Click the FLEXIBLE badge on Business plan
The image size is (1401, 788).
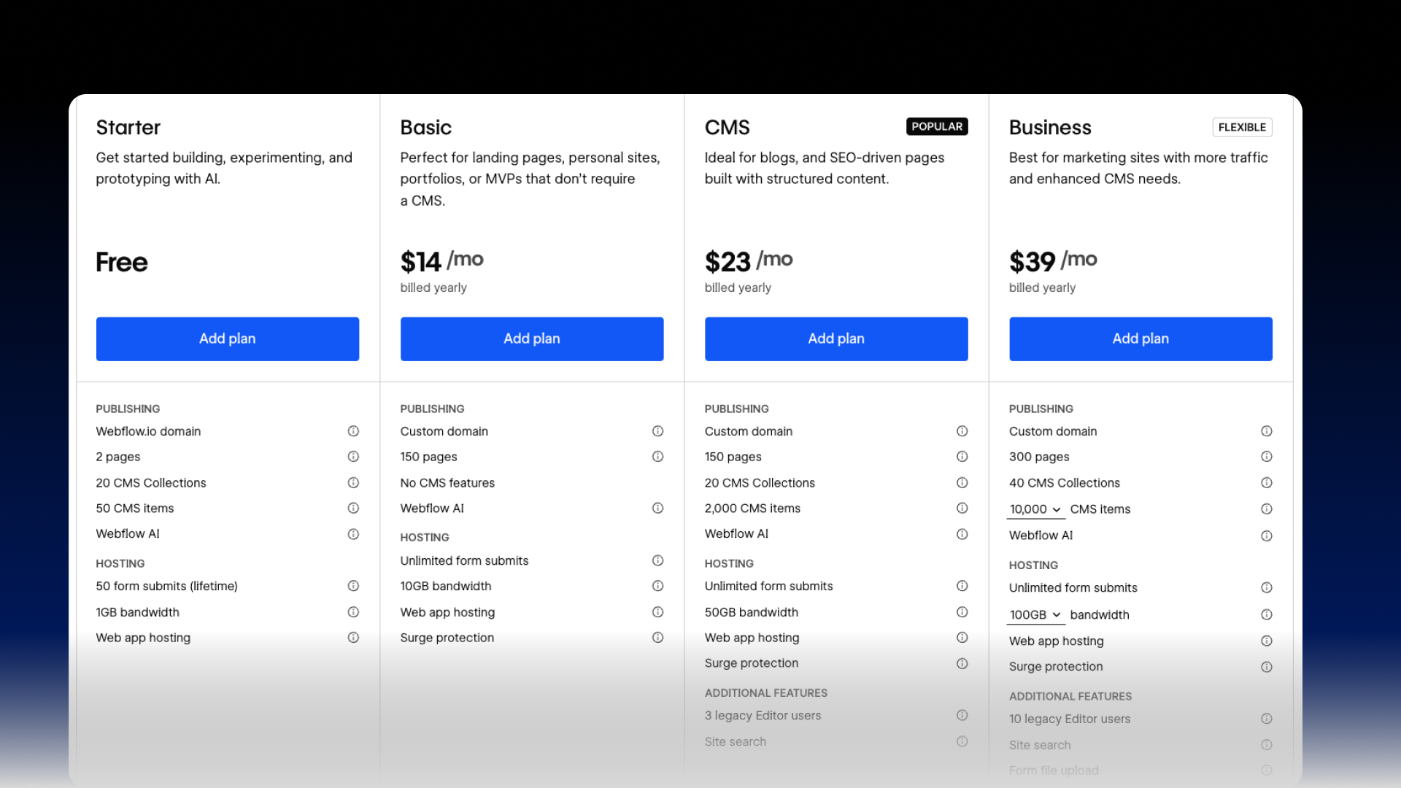pos(1242,127)
